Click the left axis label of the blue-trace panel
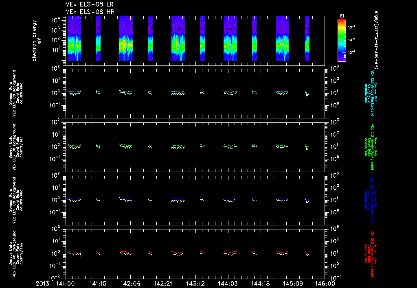Viewport: 417px width, 288px height. [x=16, y=200]
